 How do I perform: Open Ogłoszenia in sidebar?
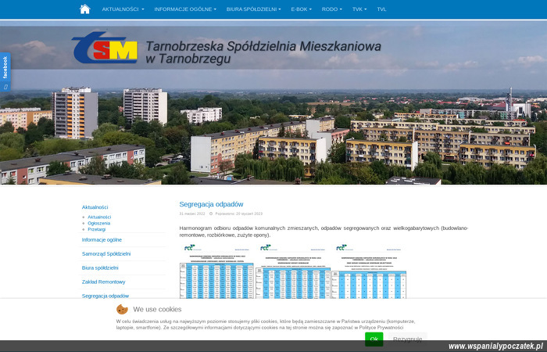99,223
